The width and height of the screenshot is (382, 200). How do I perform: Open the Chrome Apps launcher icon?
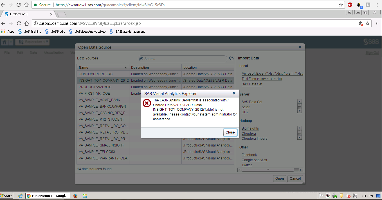click(3, 32)
